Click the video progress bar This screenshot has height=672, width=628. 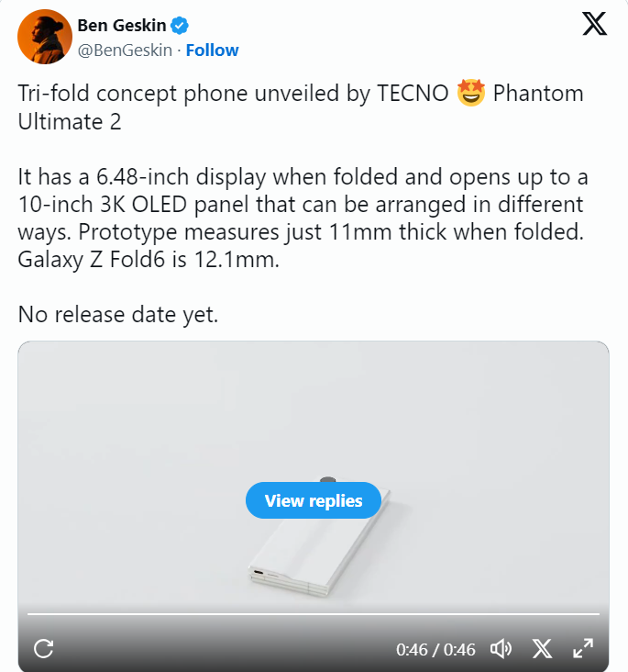coord(314,613)
